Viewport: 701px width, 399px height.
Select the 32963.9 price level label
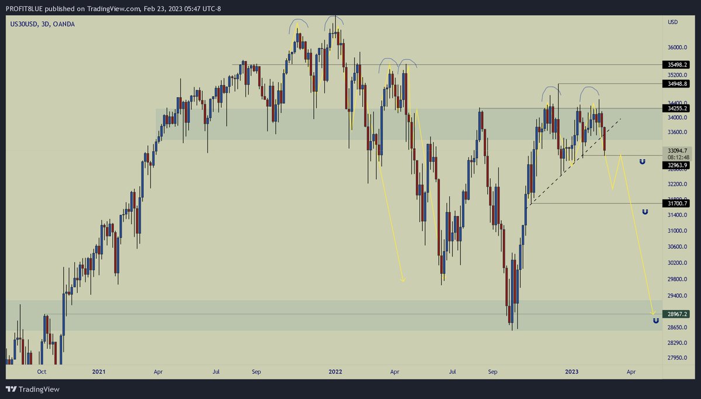click(675, 165)
